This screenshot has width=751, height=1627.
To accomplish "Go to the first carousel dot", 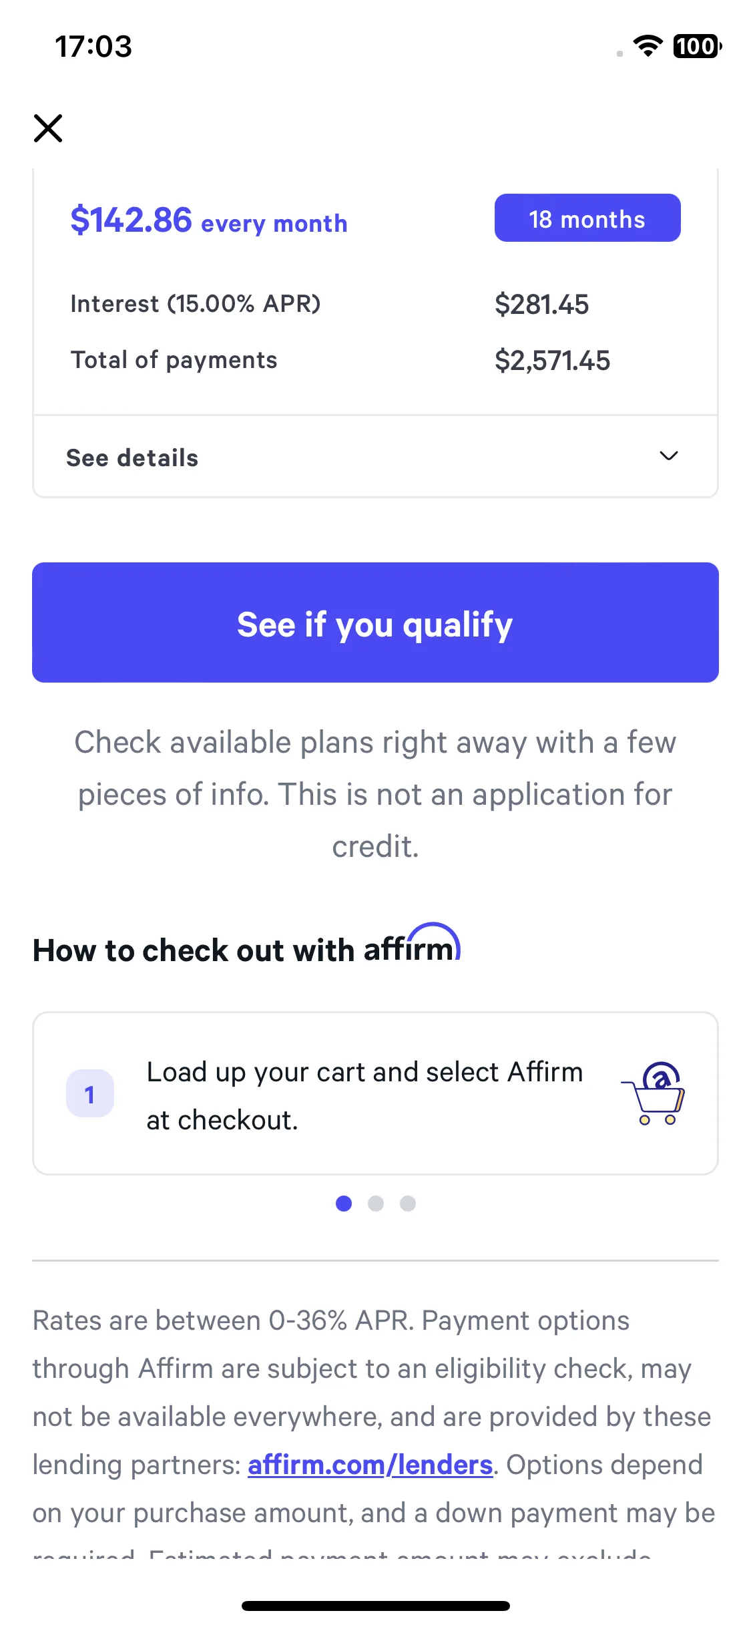I will [x=344, y=1204].
